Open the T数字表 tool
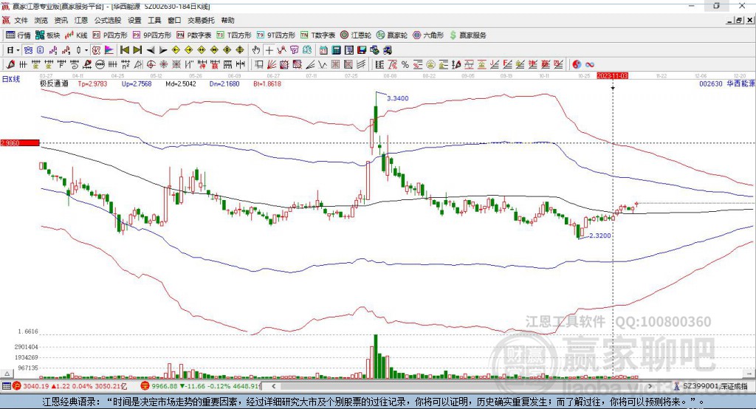756x409 pixels. tap(317, 35)
